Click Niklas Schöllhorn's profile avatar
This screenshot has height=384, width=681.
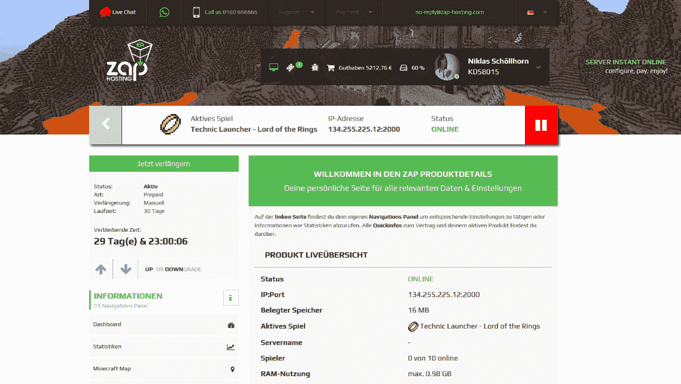[447, 67]
